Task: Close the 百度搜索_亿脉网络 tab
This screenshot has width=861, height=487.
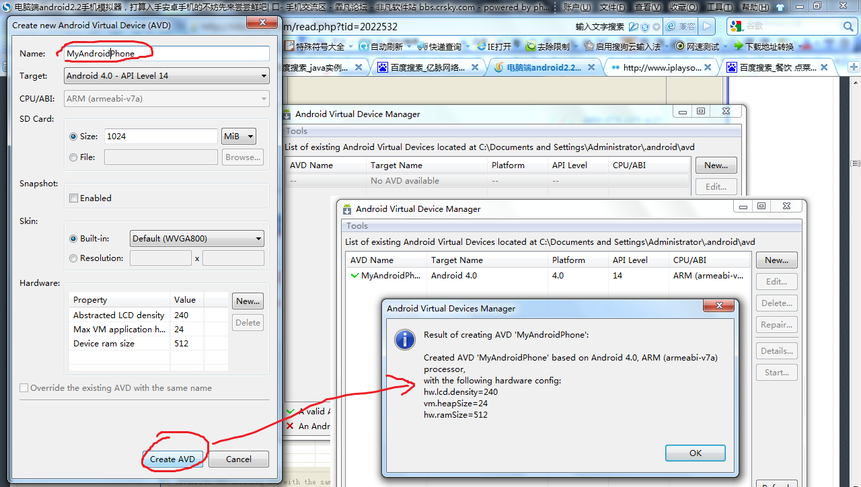Action: [476, 67]
